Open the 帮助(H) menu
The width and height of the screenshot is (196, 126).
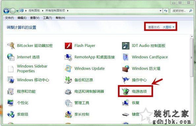60,18
